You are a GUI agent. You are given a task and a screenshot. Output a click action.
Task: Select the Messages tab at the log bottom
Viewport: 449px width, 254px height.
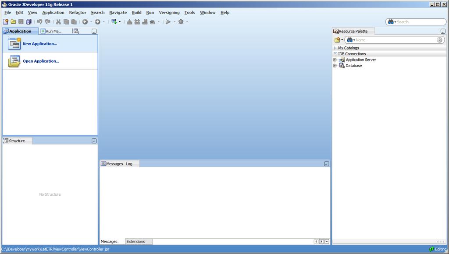(x=109, y=242)
